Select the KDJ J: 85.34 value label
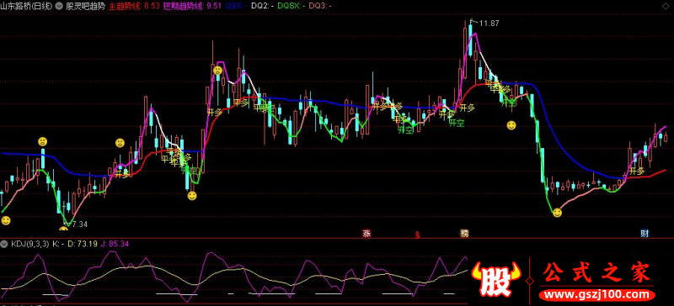The height and width of the screenshot is (306, 674). [x=115, y=244]
